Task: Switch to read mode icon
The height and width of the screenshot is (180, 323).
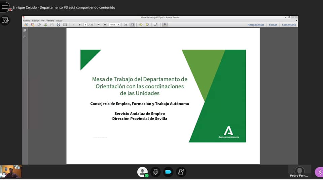Action: 156,25
